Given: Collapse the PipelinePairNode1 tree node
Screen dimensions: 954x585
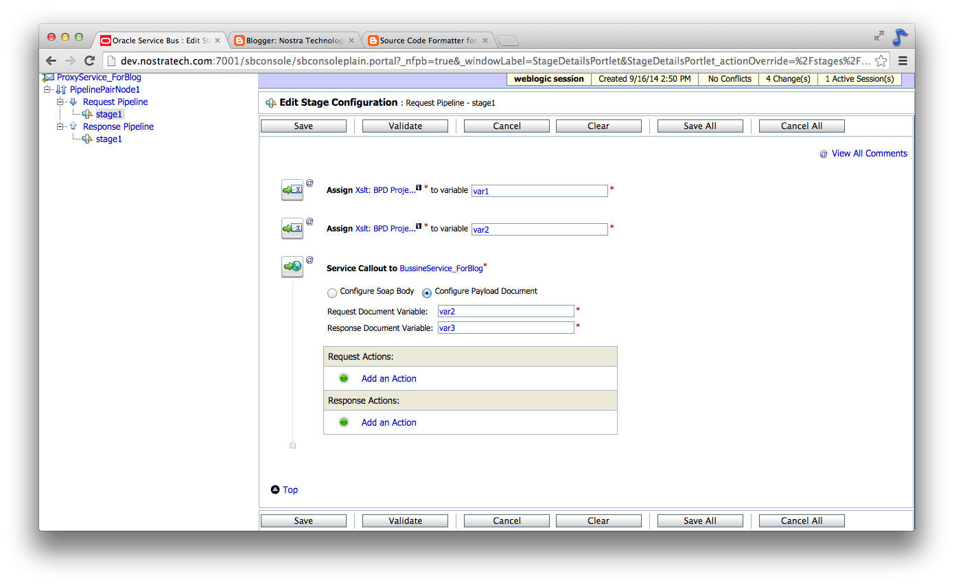Looking at the screenshot, I should (x=47, y=89).
